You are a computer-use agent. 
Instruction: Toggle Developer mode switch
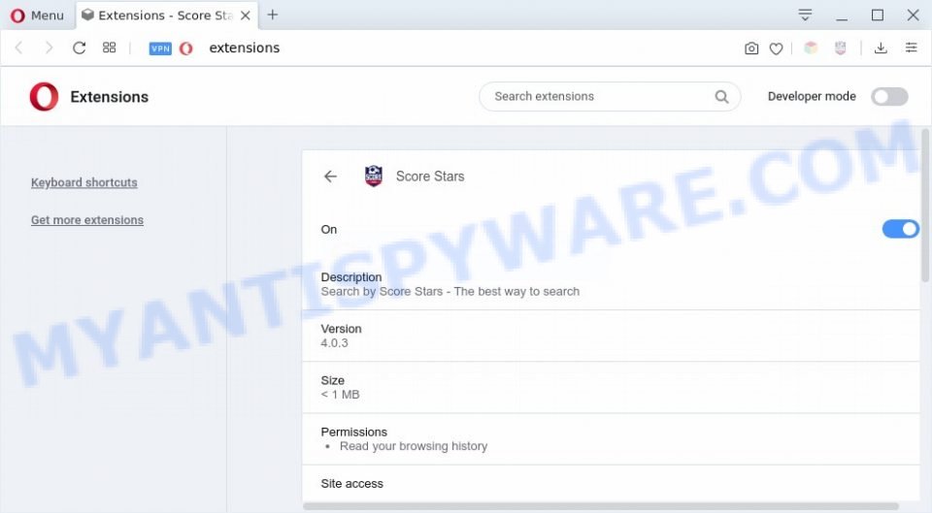click(x=889, y=96)
